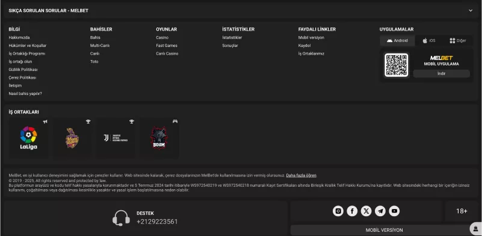Open the YouTube social icon
Viewport: 482px width, 236px height.
point(394,211)
